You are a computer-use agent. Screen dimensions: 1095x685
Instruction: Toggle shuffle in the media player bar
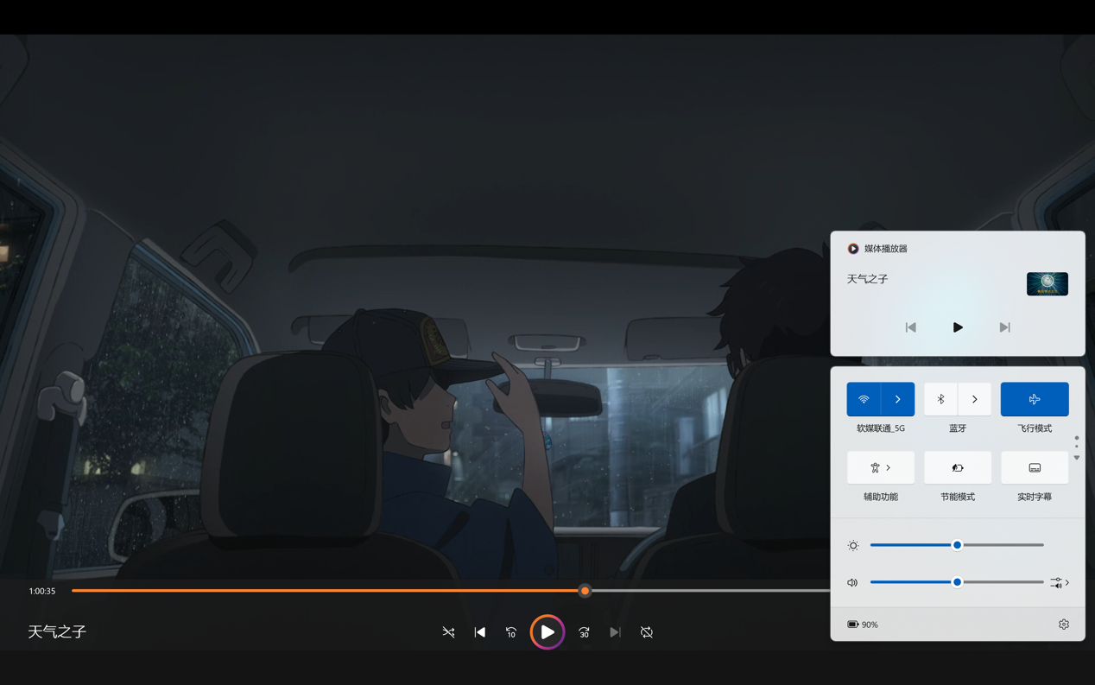(448, 632)
